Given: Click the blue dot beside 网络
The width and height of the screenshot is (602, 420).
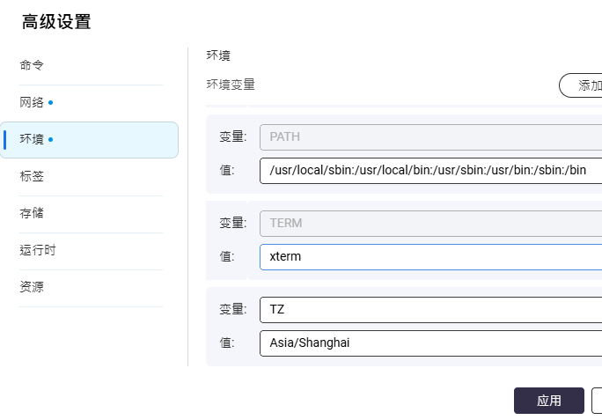Looking at the screenshot, I should pos(51,103).
